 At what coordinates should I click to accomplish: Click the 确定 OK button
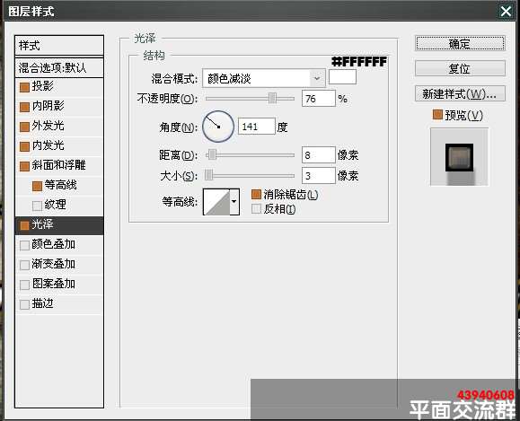[460, 43]
